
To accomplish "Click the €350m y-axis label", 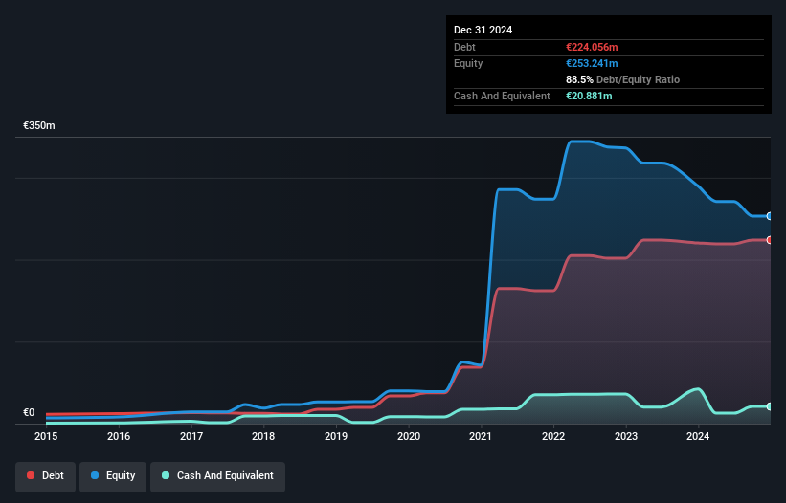I will (x=39, y=125).
